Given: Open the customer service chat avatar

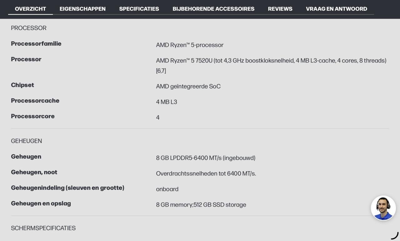Looking at the screenshot, I should point(383,208).
